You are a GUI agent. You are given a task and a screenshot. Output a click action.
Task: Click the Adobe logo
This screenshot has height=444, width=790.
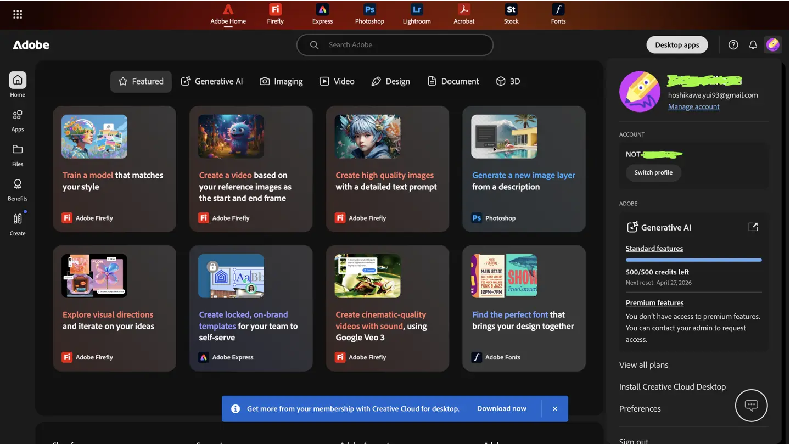pyautogui.click(x=31, y=45)
